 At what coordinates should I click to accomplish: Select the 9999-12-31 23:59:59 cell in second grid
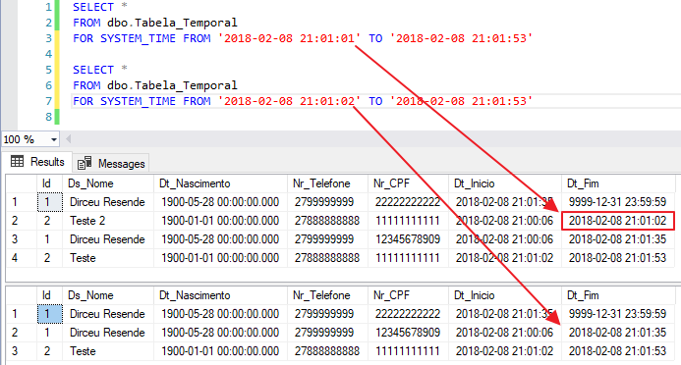pos(618,314)
